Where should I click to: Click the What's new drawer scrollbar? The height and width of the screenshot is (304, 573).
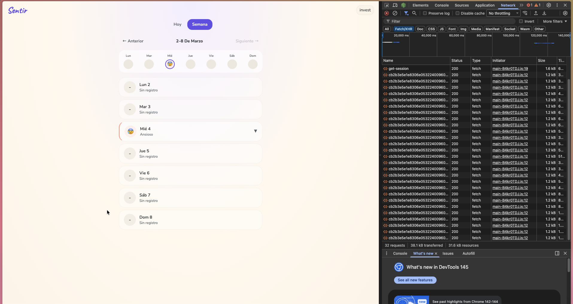[x=569, y=265]
